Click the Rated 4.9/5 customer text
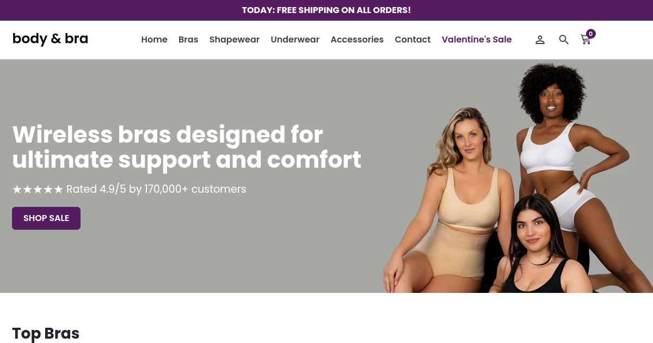Screen dimensions: 653x343 pos(156,189)
